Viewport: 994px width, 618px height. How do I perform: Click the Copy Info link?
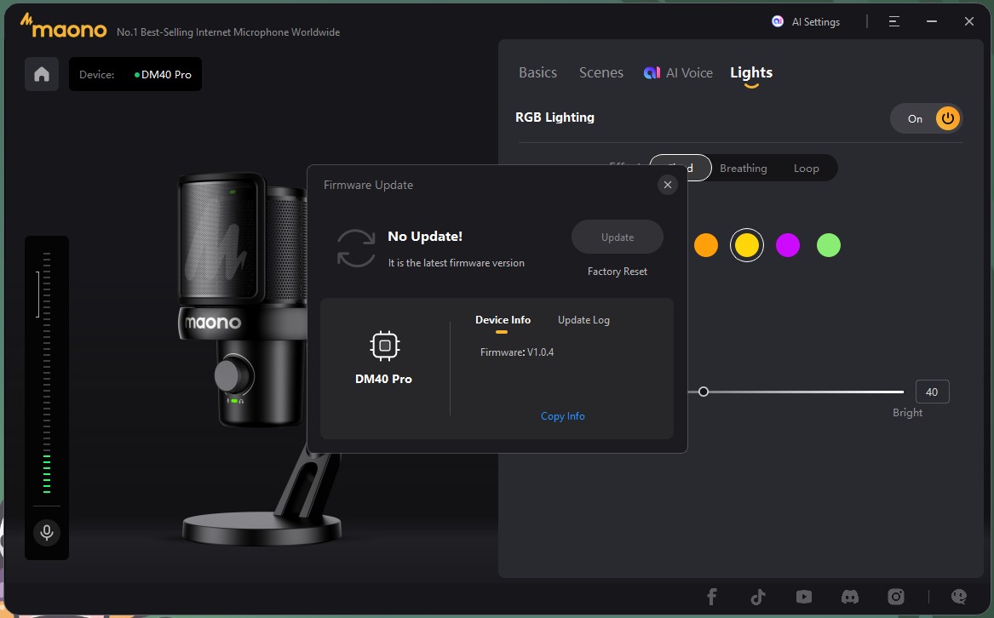pos(562,416)
